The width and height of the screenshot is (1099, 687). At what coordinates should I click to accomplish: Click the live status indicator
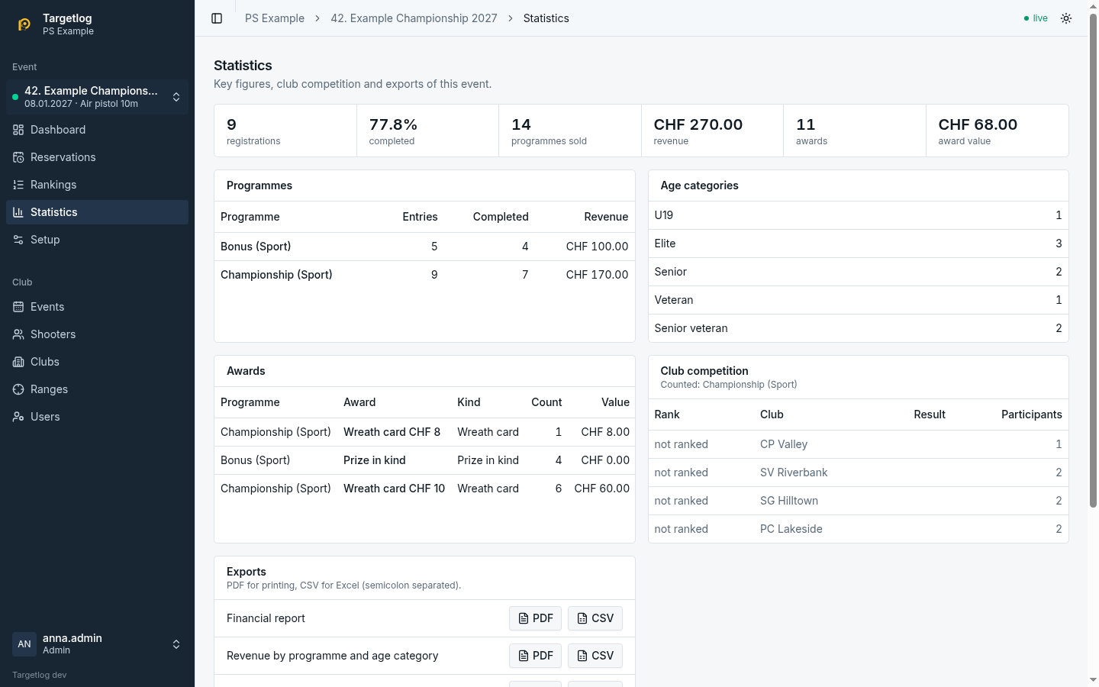click(x=1036, y=18)
